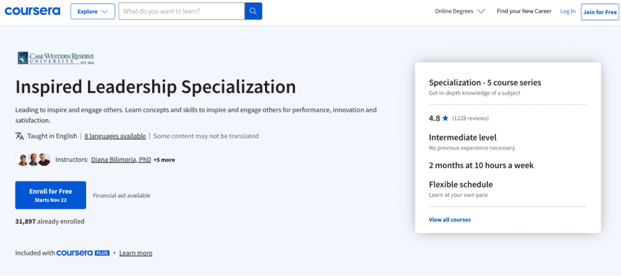
Task: Click the '31,897 already enrolled' text
Action: click(x=50, y=221)
